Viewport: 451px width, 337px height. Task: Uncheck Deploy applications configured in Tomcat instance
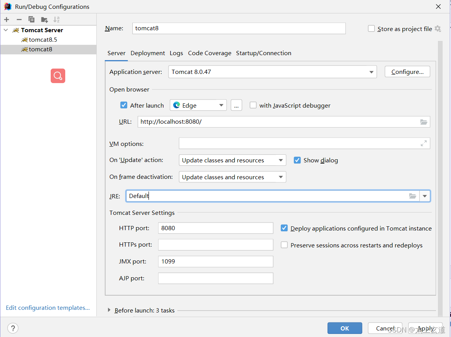tap(284, 228)
